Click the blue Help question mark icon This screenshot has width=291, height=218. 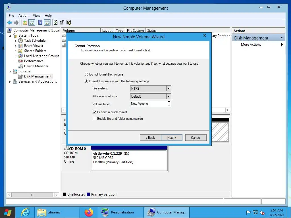coord(40,23)
